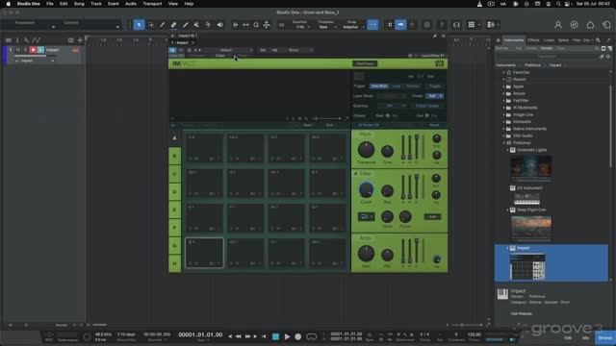The width and height of the screenshot is (616, 346).
Task: Fast forward using transport button
Action: click(247, 336)
